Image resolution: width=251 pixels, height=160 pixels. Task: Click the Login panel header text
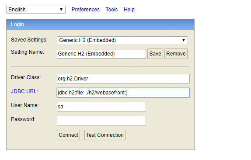pos(17,24)
